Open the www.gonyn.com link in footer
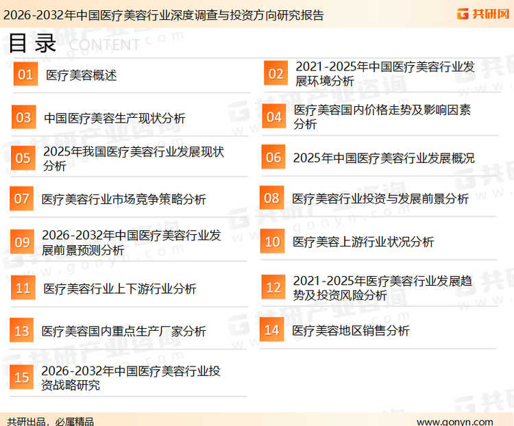The image size is (514, 426). pos(455,421)
